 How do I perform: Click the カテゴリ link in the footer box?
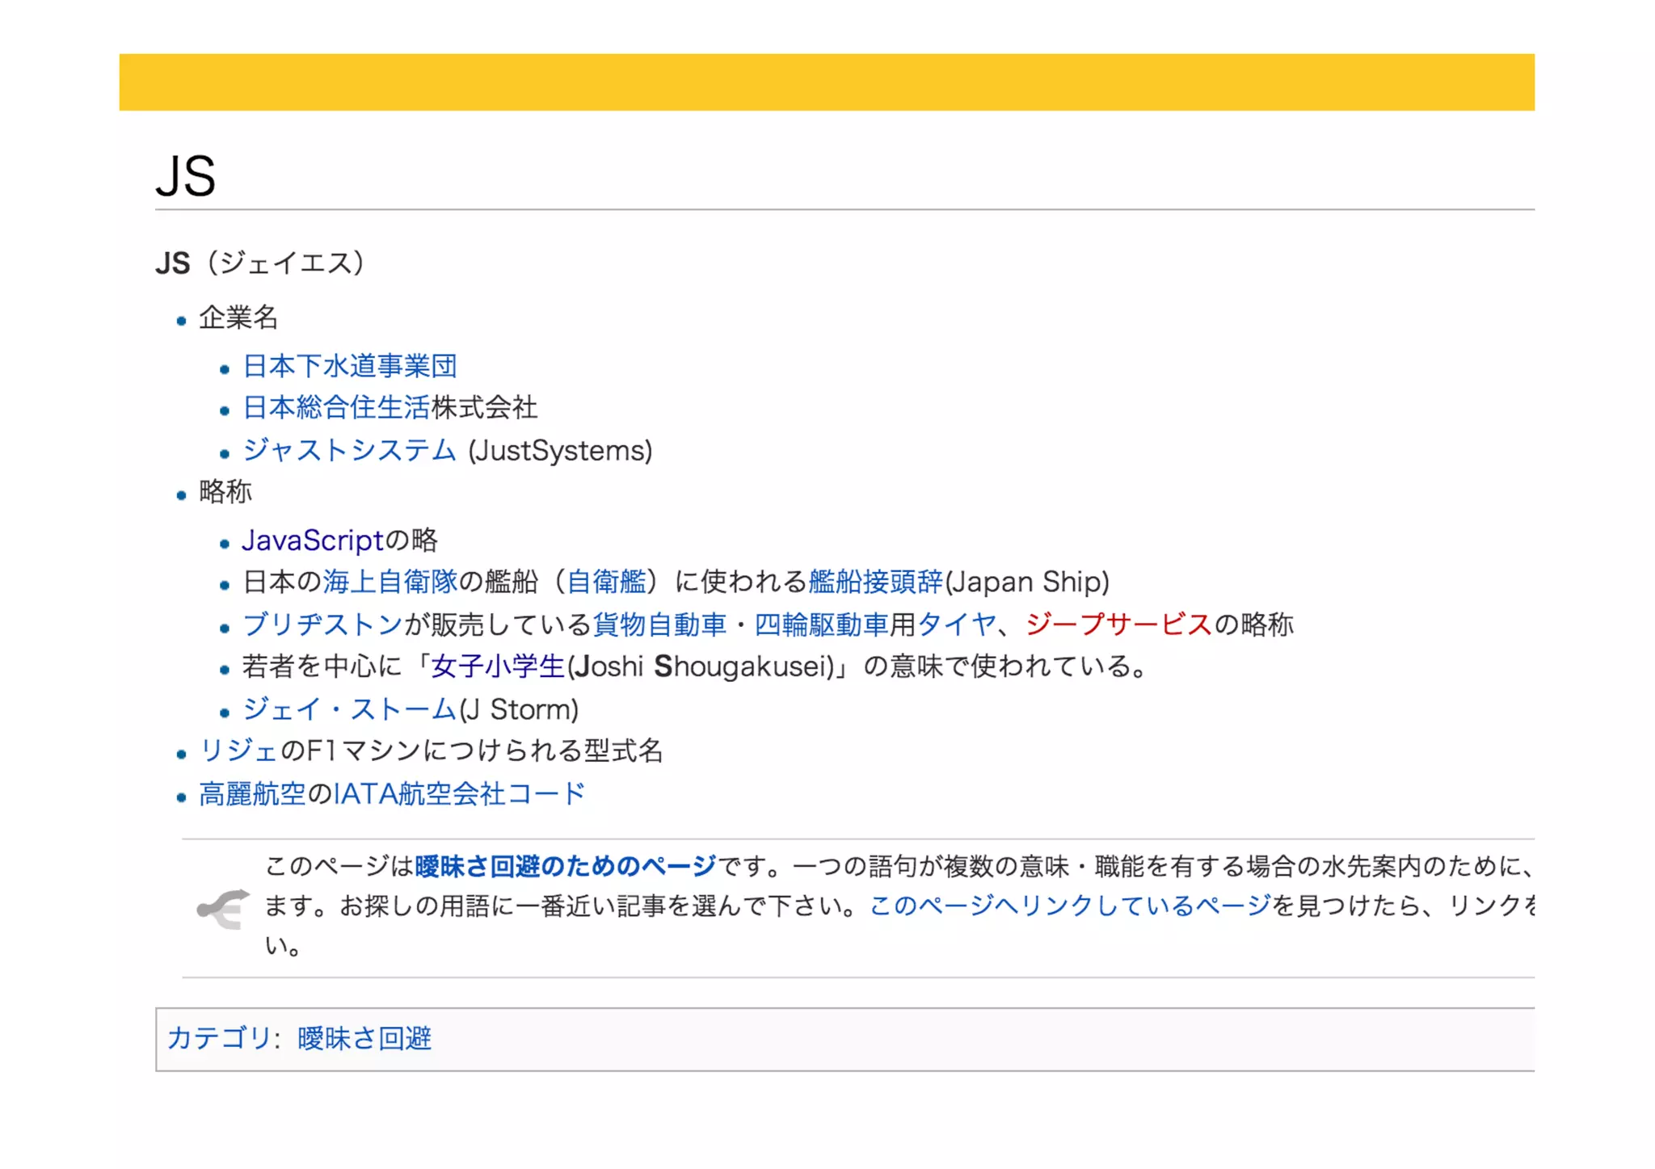tap(218, 1038)
